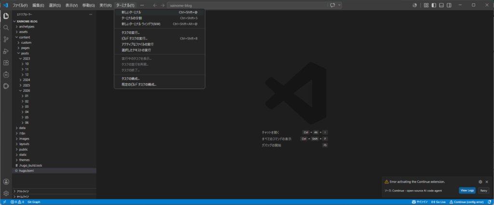Screen dimensions: 494x205
Task: Dismiss the Continue error notification
Action: coord(487,182)
